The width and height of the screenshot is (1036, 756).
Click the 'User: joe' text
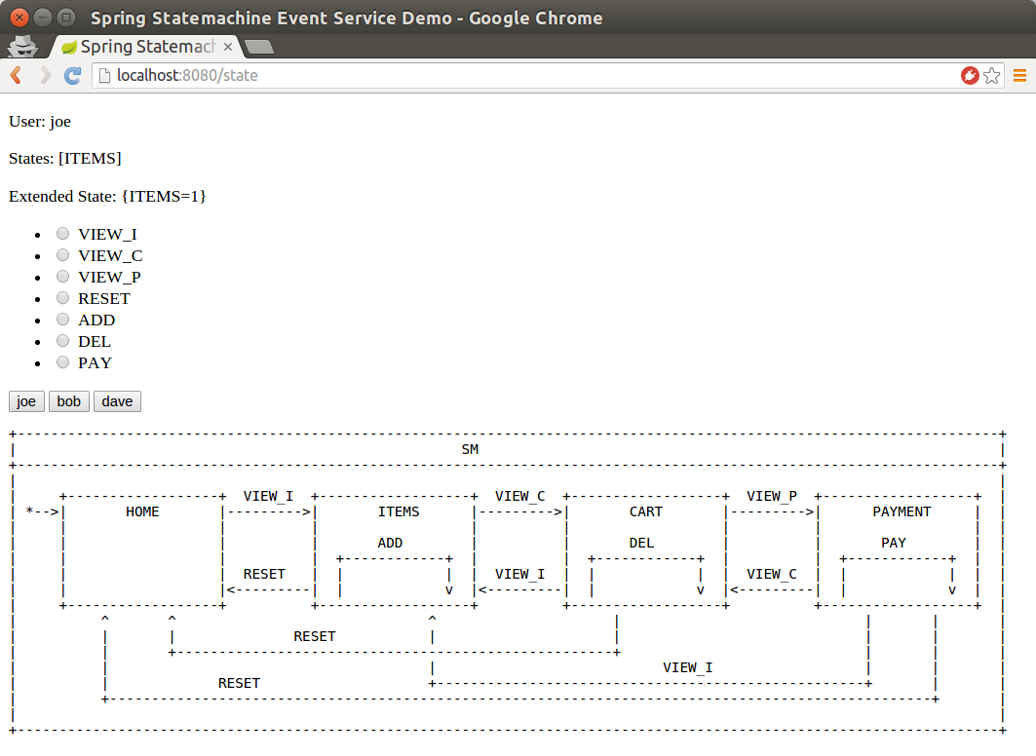pyautogui.click(x=40, y=122)
